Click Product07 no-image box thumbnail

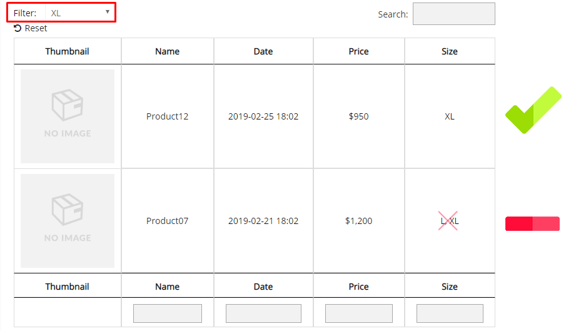click(x=68, y=221)
